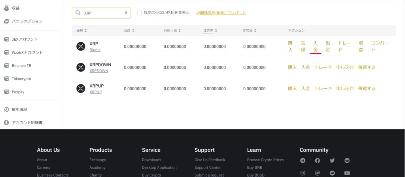The width and height of the screenshot is (405, 177).
Task: Click 収益 in the XRP row
Action: pos(361,47)
